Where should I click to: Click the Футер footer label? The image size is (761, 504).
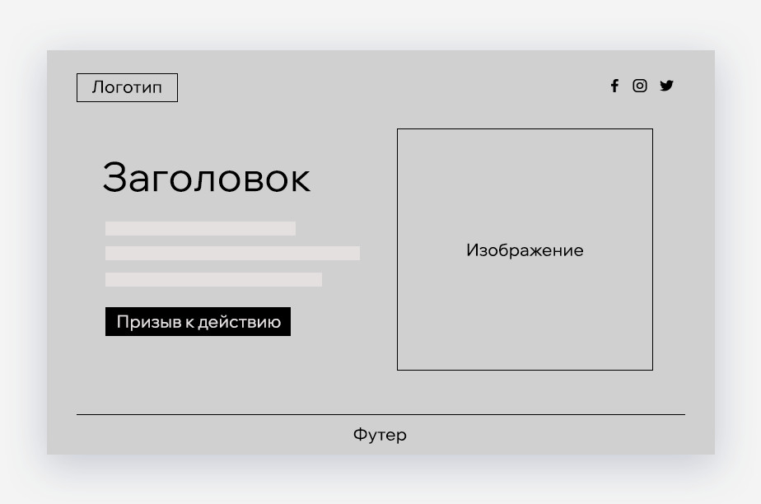[380, 435]
